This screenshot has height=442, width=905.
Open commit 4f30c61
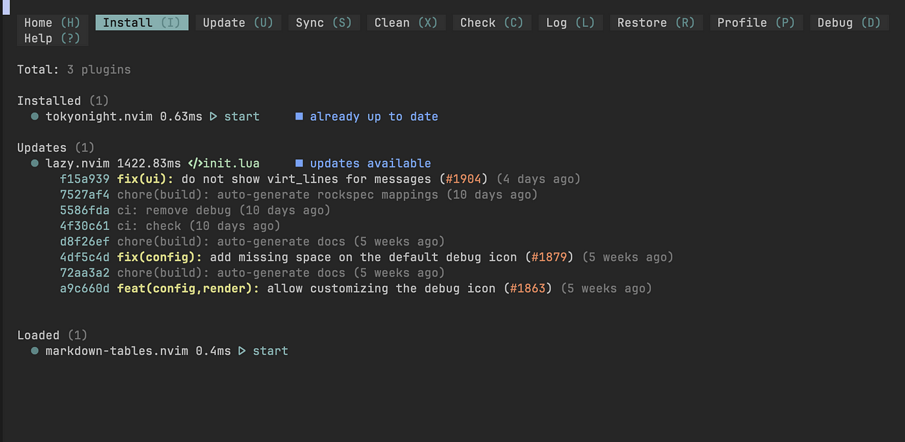pyautogui.click(x=85, y=226)
